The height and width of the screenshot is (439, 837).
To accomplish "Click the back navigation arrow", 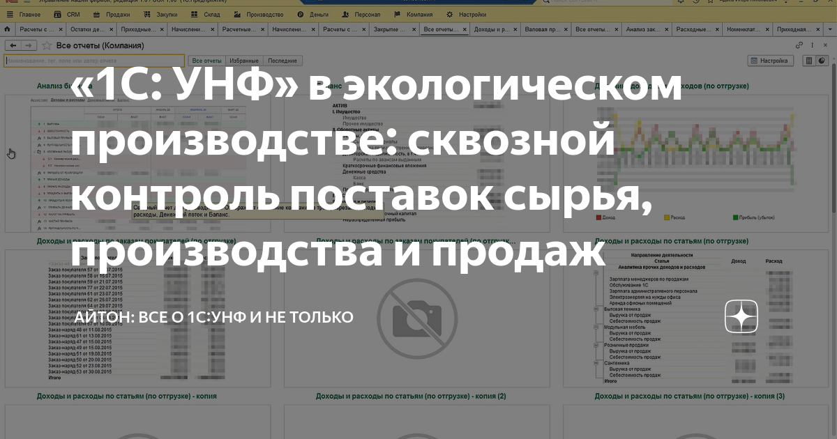I will 13,45.
